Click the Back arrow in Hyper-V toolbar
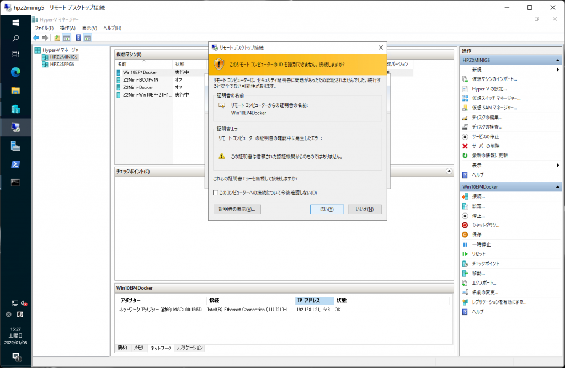 (36, 38)
